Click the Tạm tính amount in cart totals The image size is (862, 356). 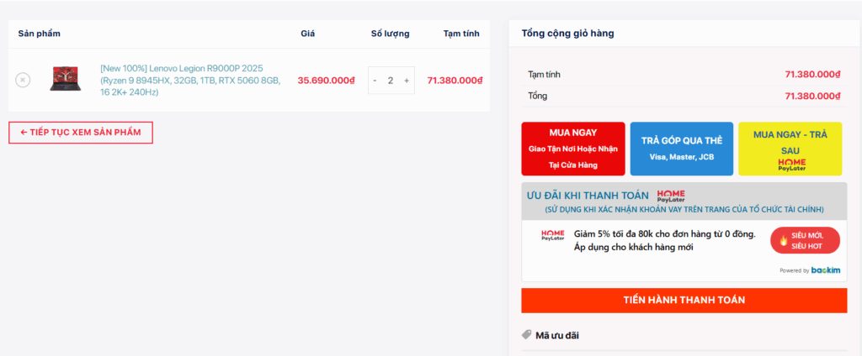pos(813,74)
